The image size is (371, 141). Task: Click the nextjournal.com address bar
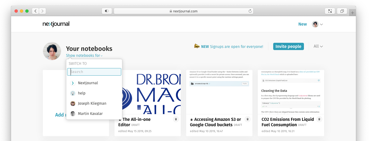click(183, 11)
